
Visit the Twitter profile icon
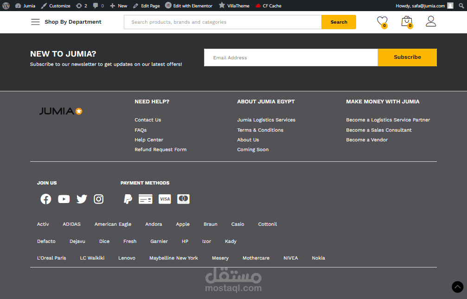pos(82,199)
